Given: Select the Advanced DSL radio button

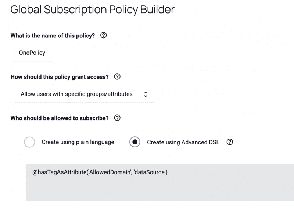Looking at the screenshot, I should pos(135,142).
